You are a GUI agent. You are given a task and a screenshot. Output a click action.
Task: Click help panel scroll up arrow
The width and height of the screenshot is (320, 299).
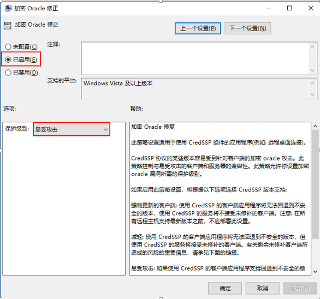point(315,126)
